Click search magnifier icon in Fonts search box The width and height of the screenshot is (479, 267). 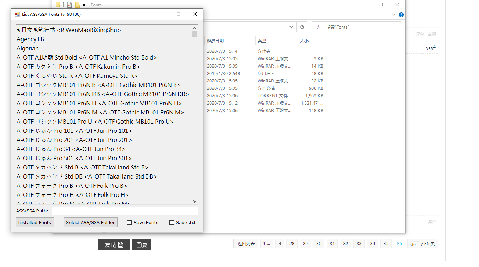[319, 27]
